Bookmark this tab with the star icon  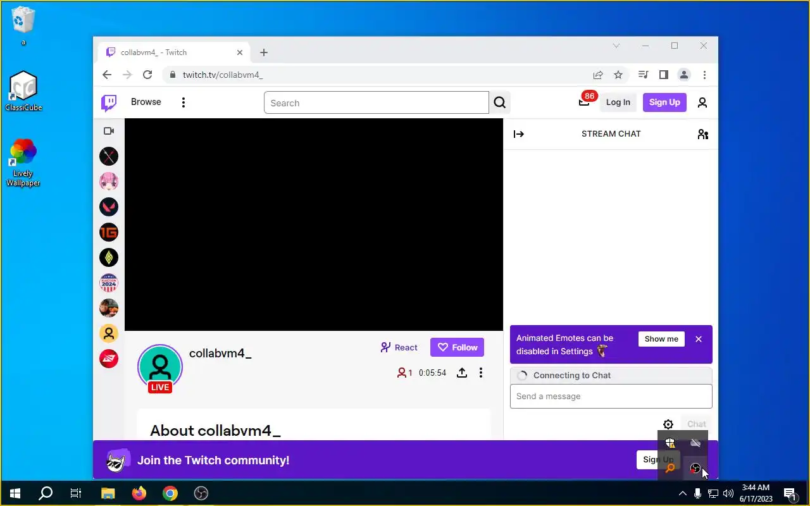point(618,75)
